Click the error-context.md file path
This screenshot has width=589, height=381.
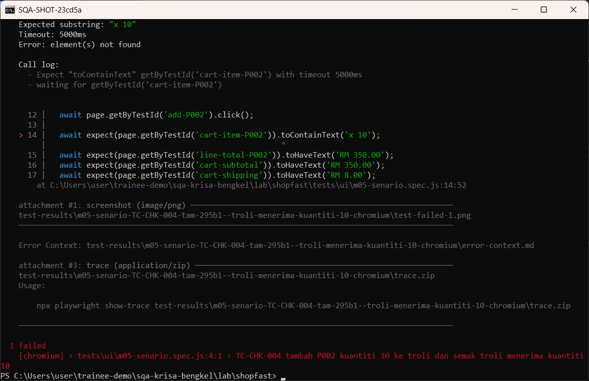[310, 245]
